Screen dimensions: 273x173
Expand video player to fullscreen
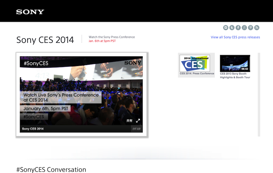[x=138, y=121]
